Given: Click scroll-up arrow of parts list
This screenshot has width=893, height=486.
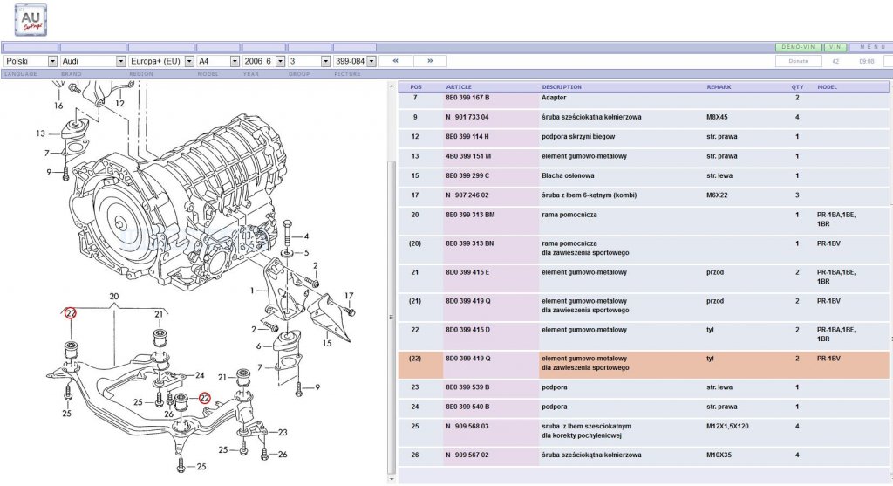Looking at the screenshot, I should tap(392, 86).
